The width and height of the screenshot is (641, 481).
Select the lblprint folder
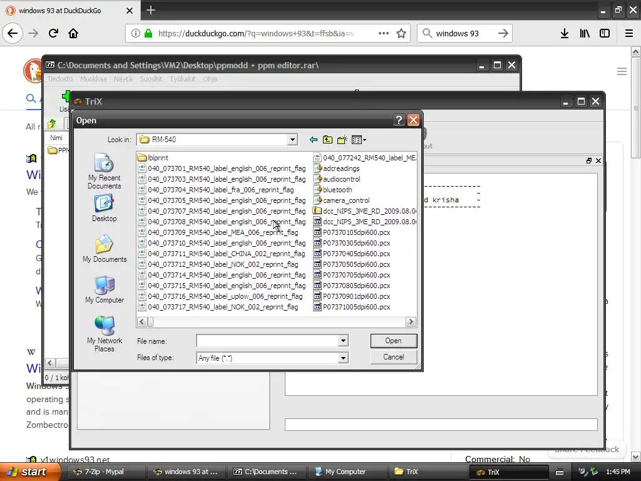pyautogui.click(x=153, y=157)
